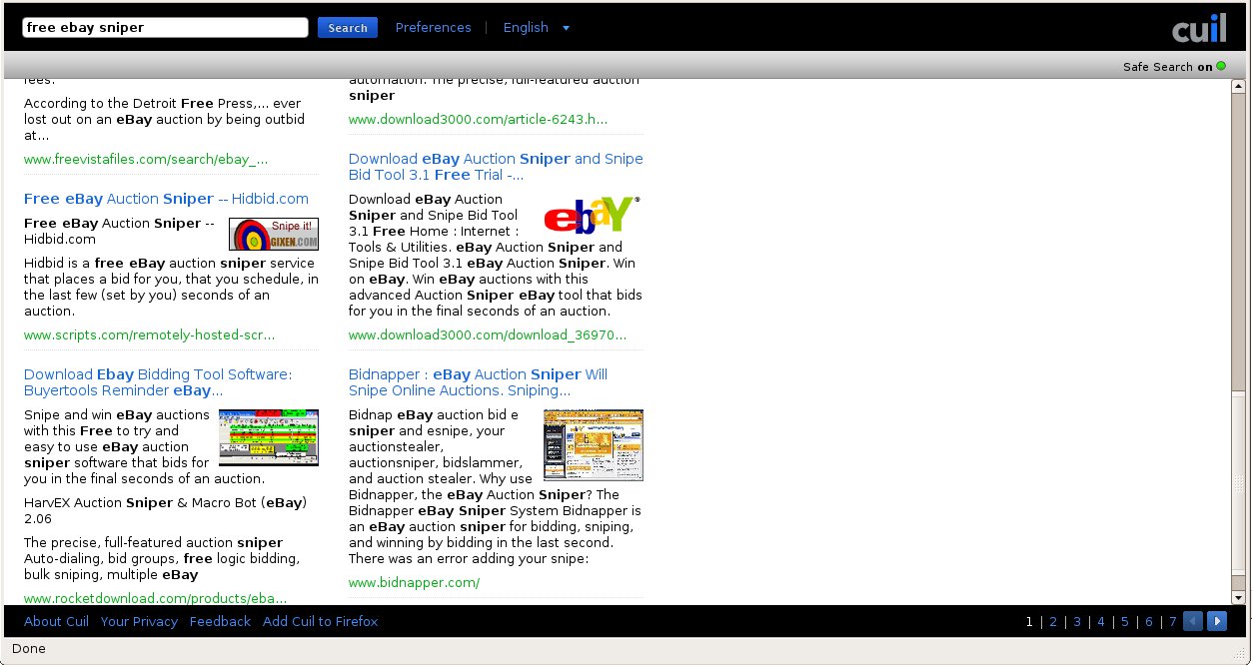Open the Bidnapper site thumbnail
Image resolution: width=1252 pixels, height=665 pixels.
[594, 444]
